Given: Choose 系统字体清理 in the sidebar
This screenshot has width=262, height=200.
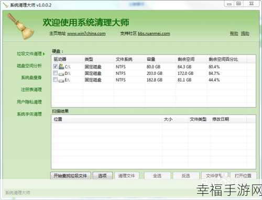Looking at the screenshot, I should [29, 114].
